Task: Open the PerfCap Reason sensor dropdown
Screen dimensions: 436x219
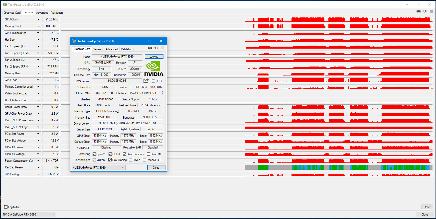Action: [x=38, y=167]
